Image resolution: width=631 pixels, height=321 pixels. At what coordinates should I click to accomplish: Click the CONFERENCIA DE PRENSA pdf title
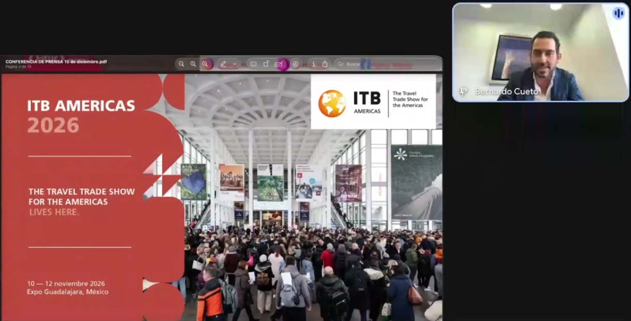[56, 62]
